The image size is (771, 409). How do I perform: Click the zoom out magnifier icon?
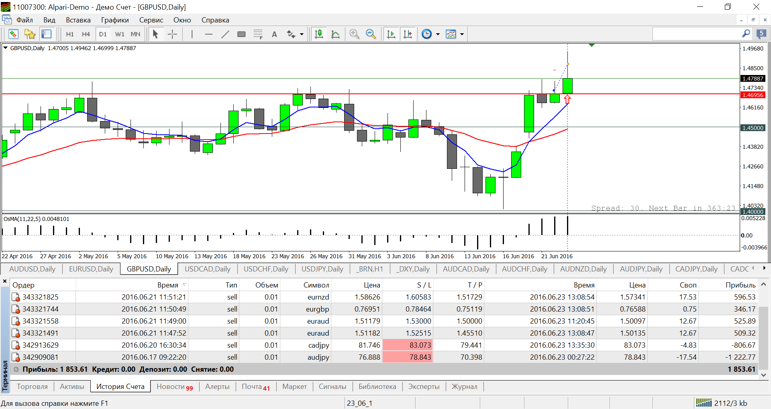(x=371, y=34)
